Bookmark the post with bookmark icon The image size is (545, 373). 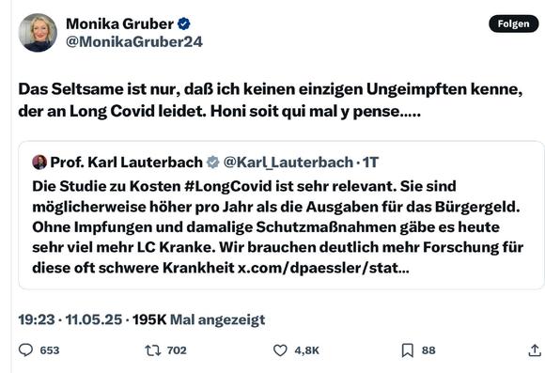pos(408,350)
